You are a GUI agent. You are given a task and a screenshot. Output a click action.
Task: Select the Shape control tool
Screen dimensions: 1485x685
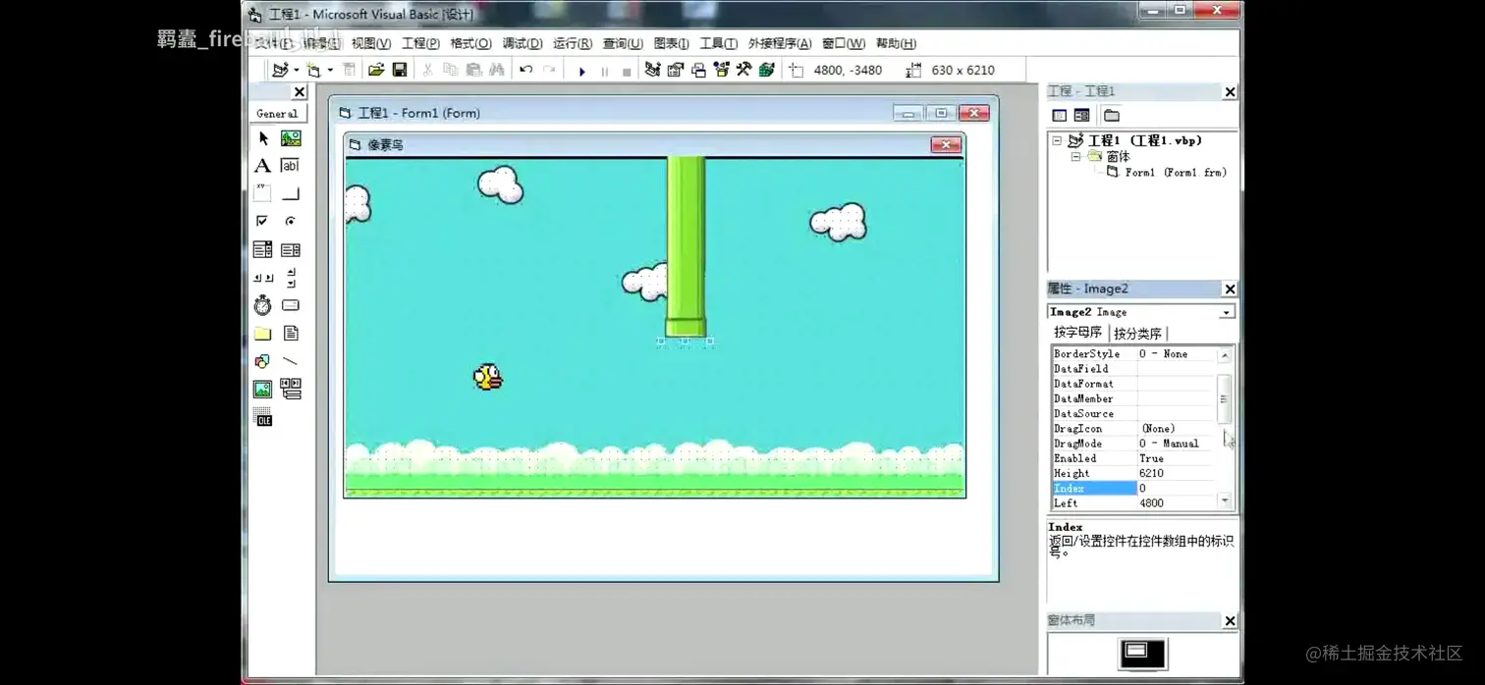click(263, 361)
